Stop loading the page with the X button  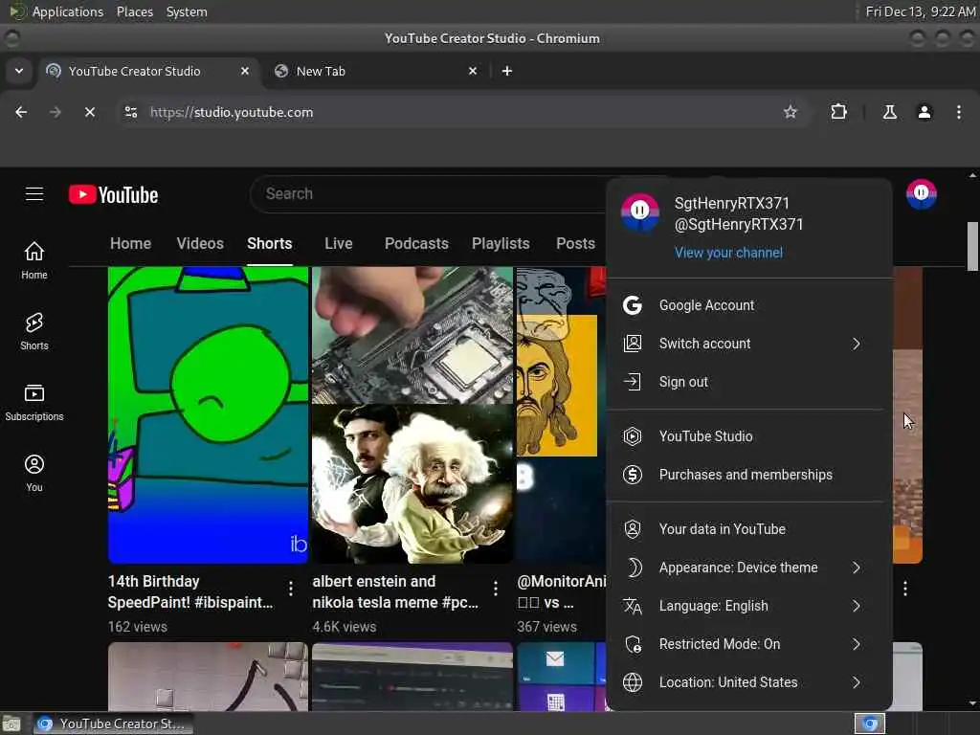point(89,112)
